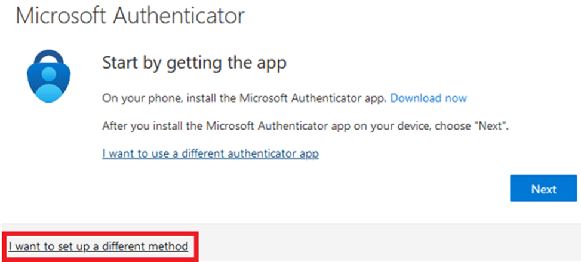Click the 'After you install' instruction text
This screenshot has height=262, width=581.
306,125
